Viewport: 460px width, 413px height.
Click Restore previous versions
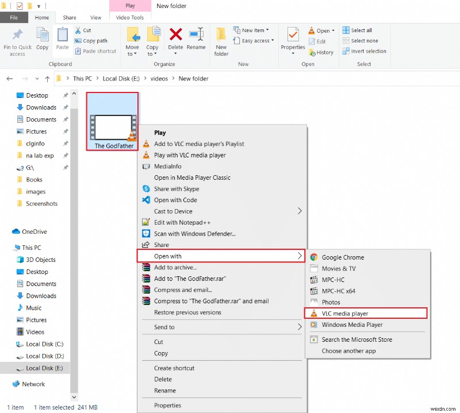[222, 312]
